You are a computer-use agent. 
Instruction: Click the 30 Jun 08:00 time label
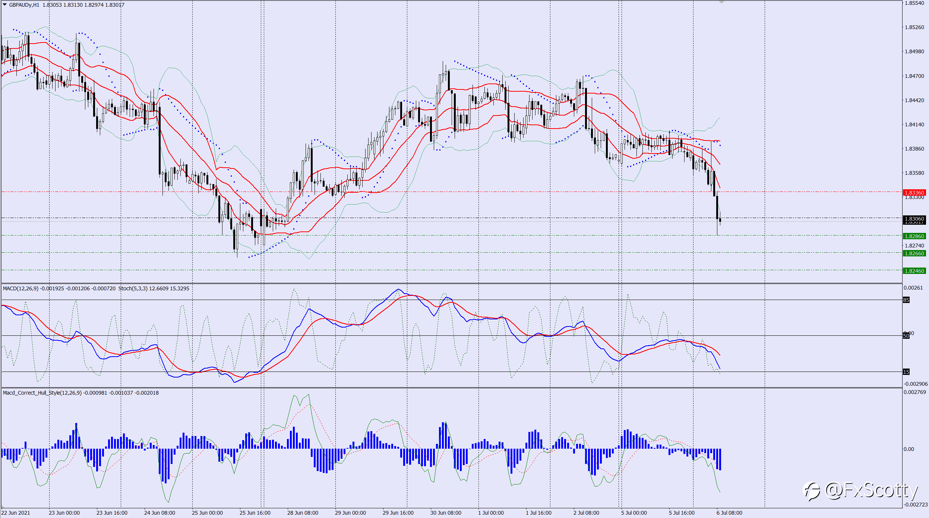(446, 513)
